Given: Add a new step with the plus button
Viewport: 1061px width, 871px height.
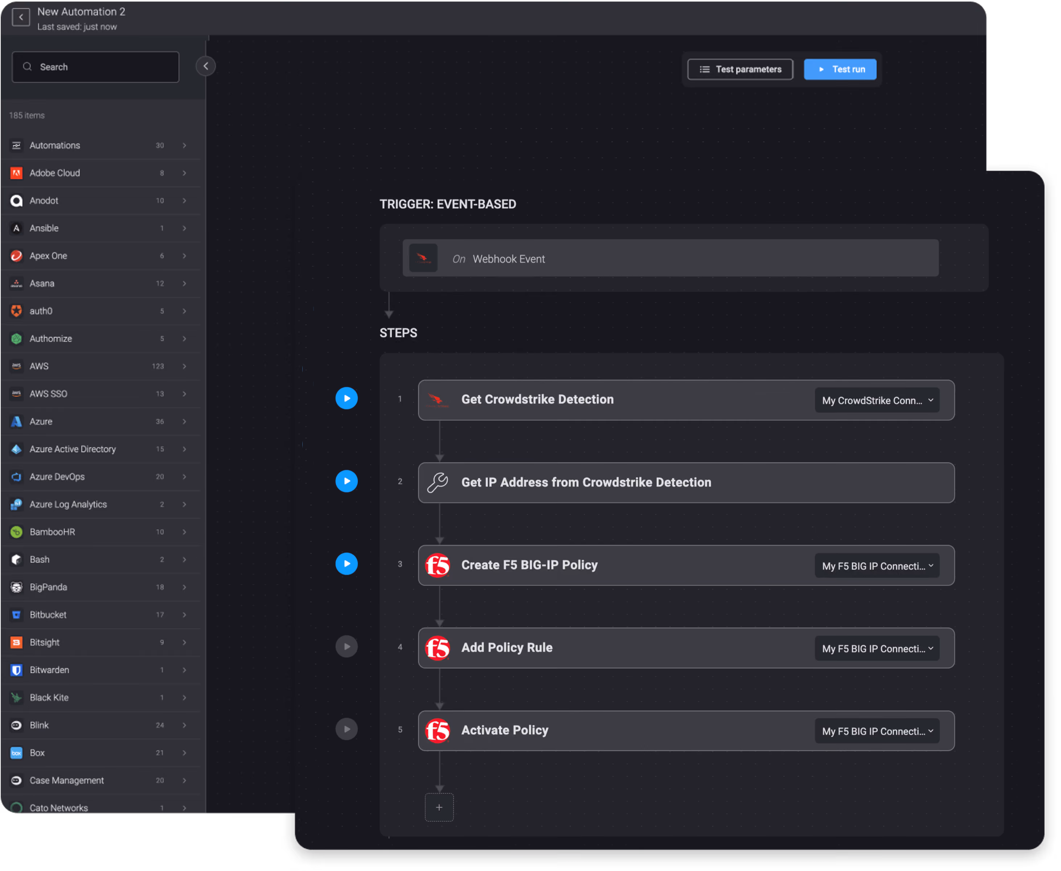Looking at the screenshot, I should tap(440, 808).
